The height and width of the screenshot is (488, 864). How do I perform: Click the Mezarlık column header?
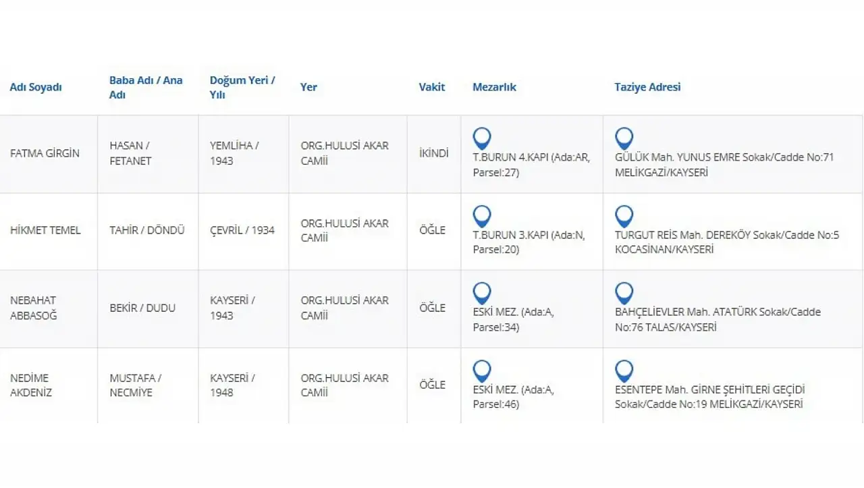(x=494, y=87)
